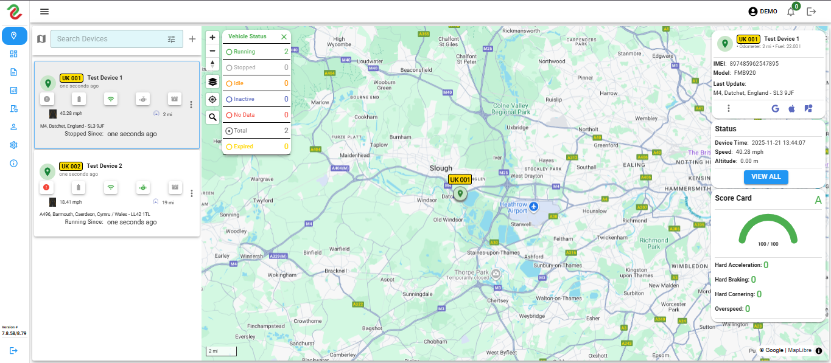The image size is (831, 363).
Task: Open the Reports section in the sidebar
Action: point(13,72)
